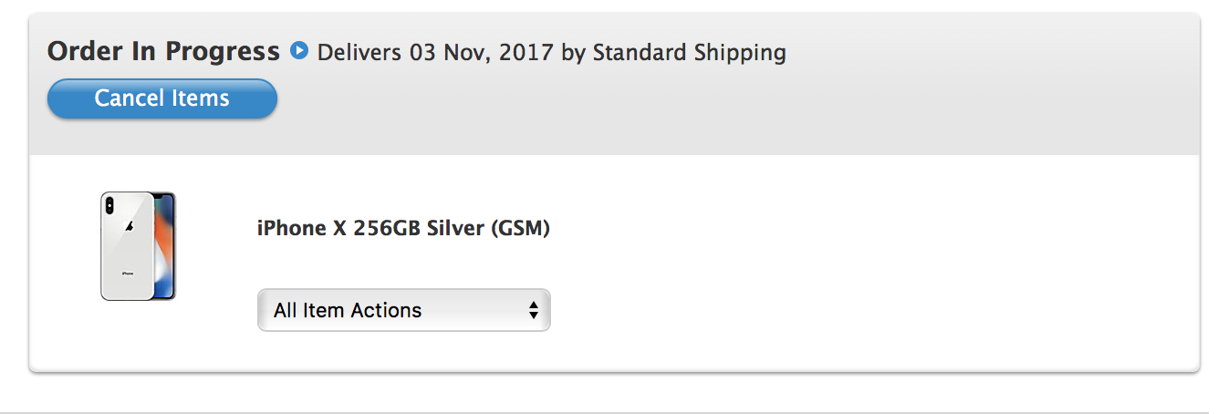Click the Standard Shipping label
The width and height of the screenshot is (1228, 414).
(x=690, y=52)
